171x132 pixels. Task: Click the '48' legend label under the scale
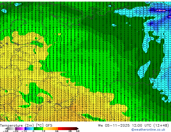coord(78,131)
